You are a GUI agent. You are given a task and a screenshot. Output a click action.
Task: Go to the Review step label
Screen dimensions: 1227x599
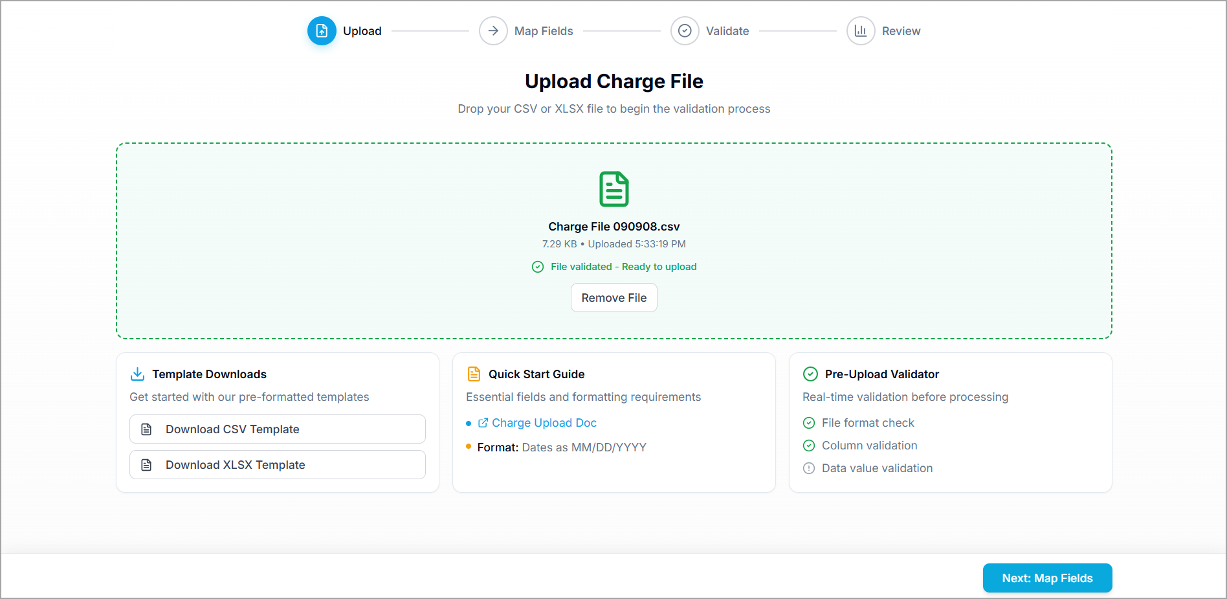click(x=901, y=31)
